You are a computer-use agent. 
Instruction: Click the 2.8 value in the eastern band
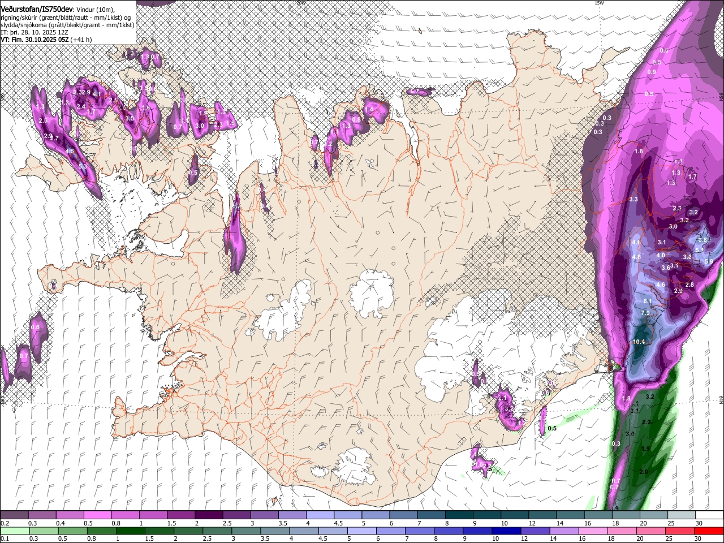(x=689, y=285)
